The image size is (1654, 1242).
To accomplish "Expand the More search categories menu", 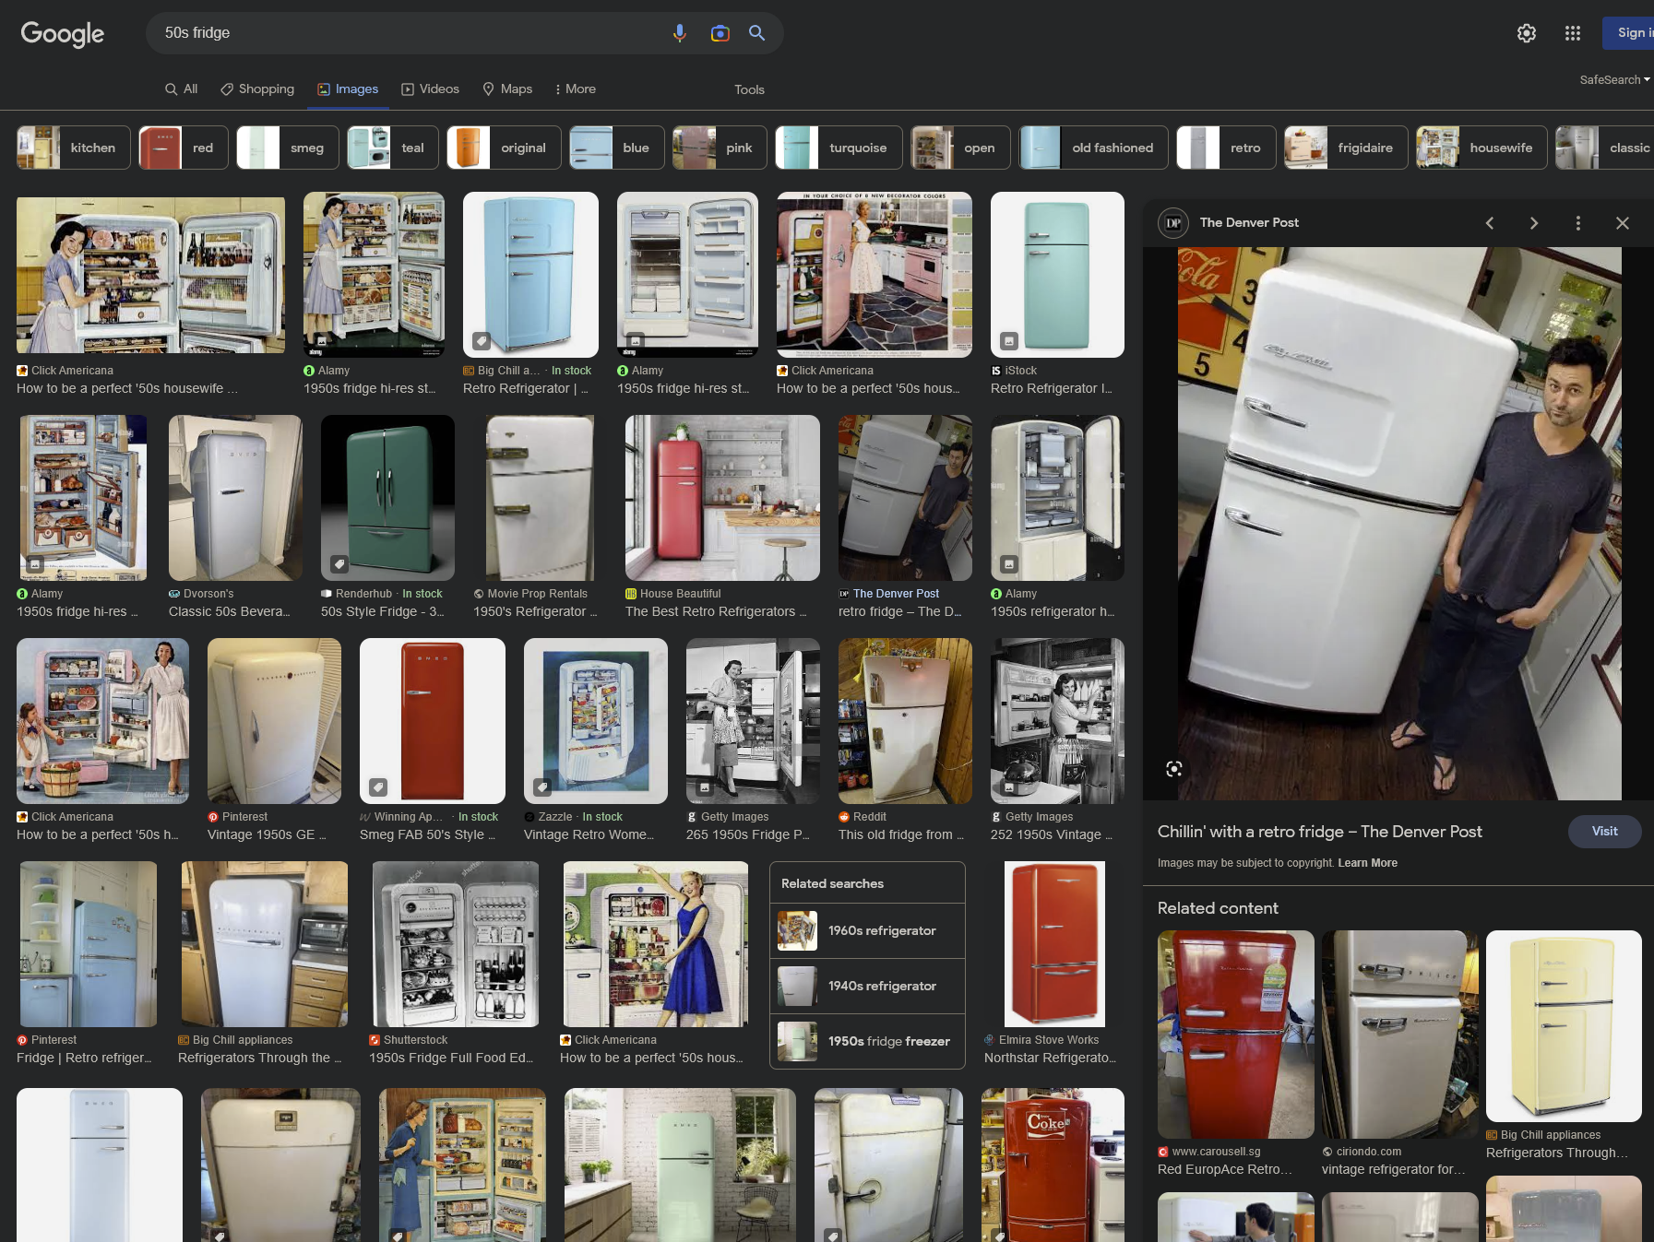I will click(575, 89).
